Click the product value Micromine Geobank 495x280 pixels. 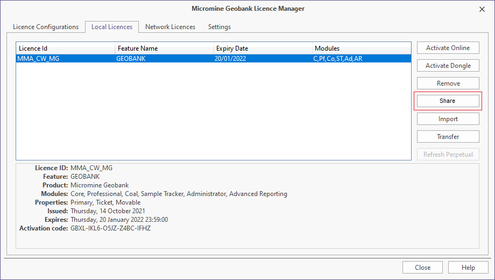[x=100, y=185]
